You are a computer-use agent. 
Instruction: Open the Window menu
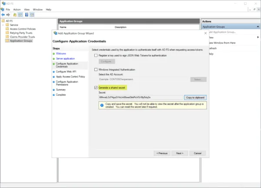[x=37, y=10]
